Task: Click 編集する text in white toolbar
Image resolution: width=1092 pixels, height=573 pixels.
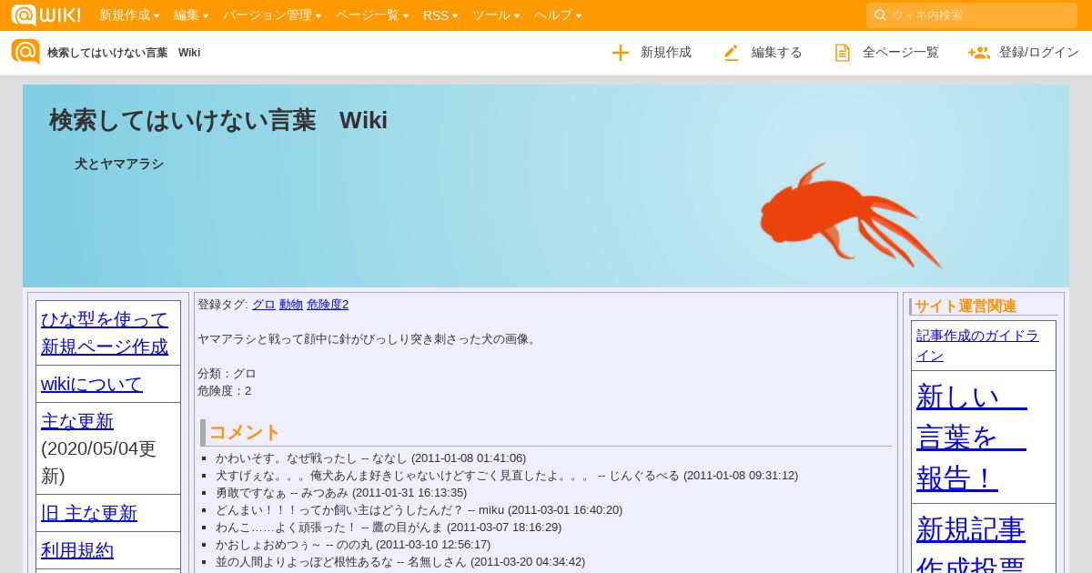Action: pyautogui.click(x=777, y=53)
